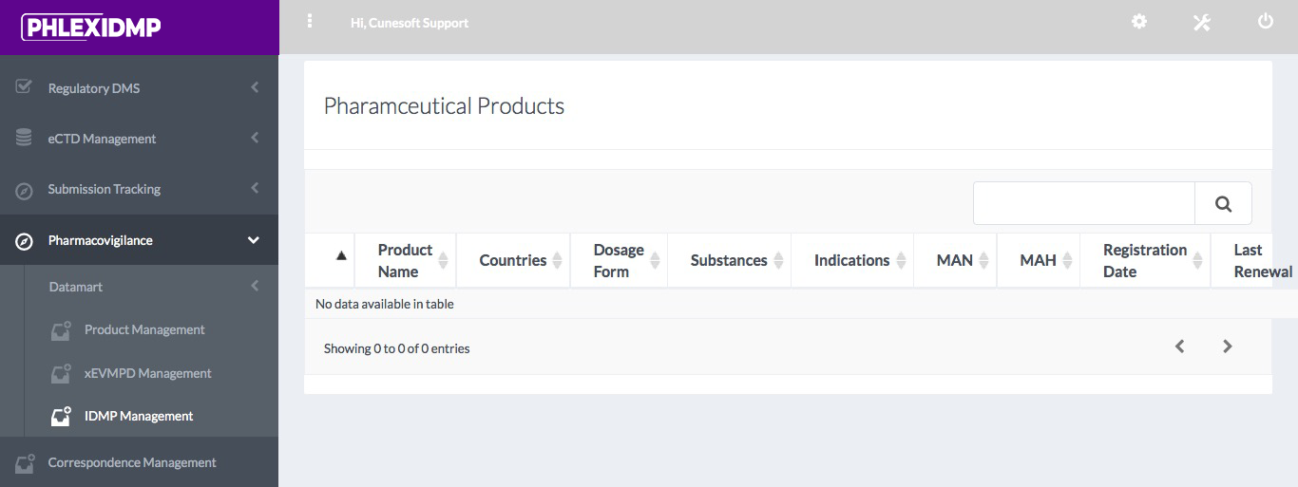Click the power logout icon
The height and width of the screenshot is (487, 1298).
click(x=1266, y=21)
